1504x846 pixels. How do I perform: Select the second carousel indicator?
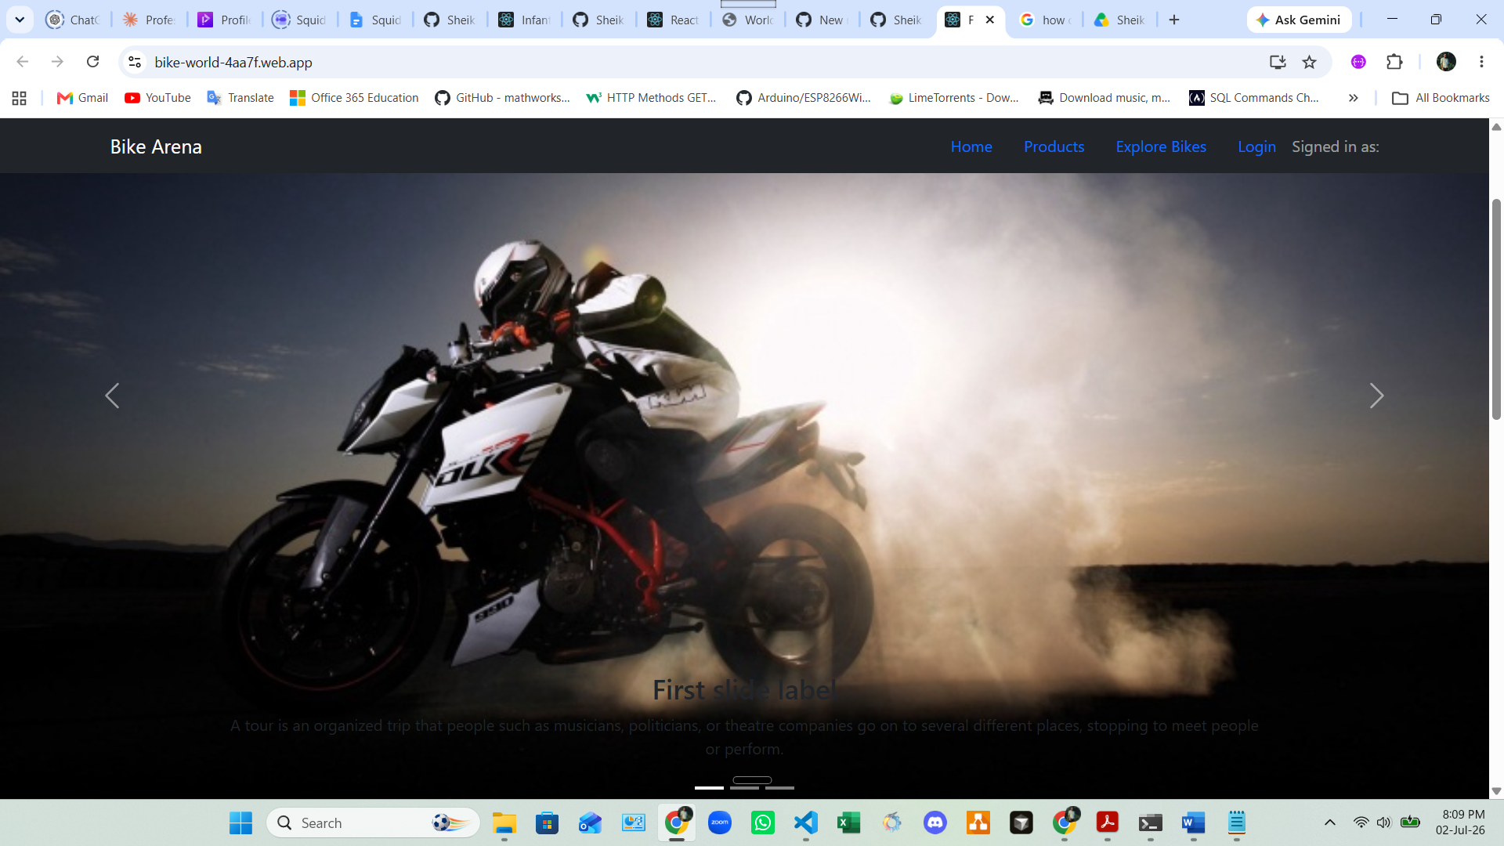pyautogui.click(x=744, y=787)
